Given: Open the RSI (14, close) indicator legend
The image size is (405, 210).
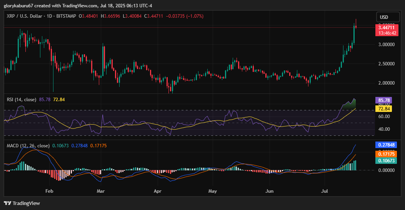Looking at the screenshot, I should point(22,100).
